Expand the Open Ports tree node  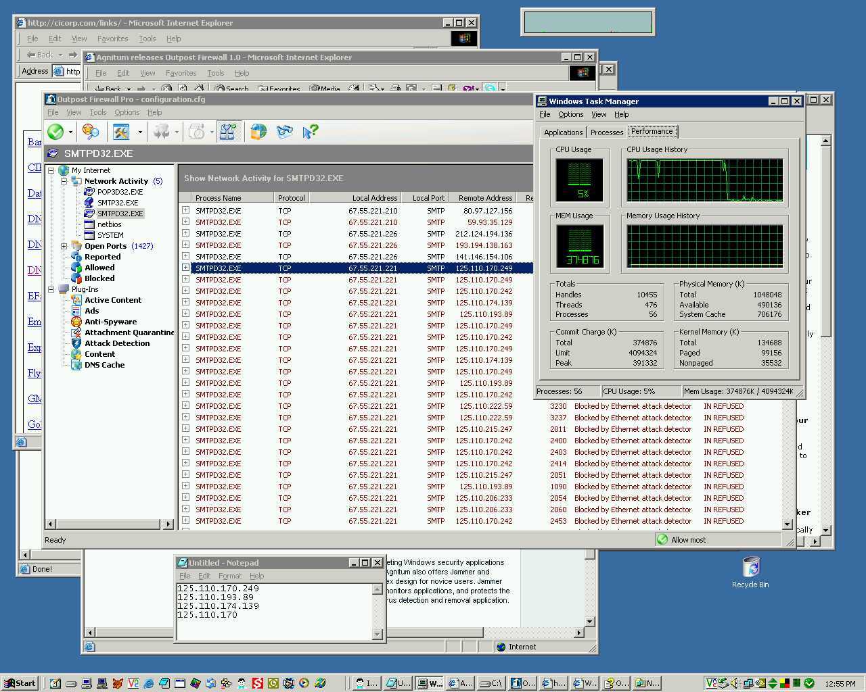64,246
